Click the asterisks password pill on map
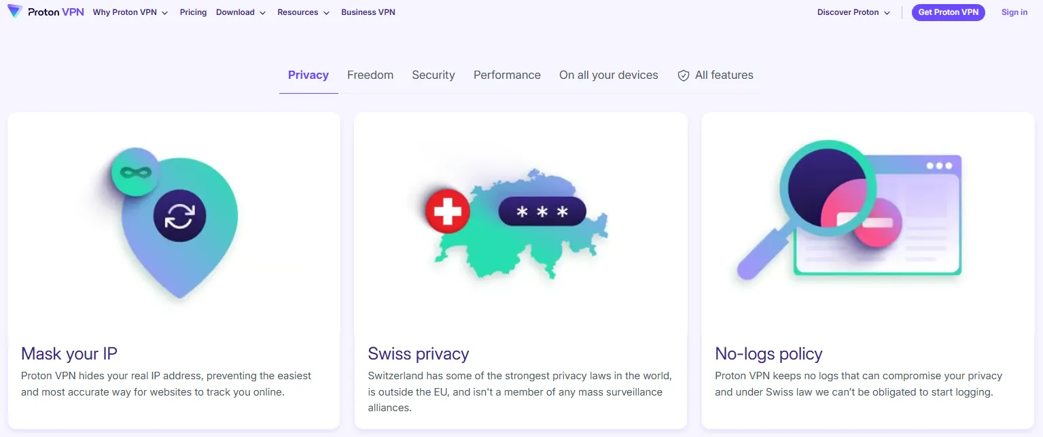Screen dimensions: 1043x437 tap(542, 211)
